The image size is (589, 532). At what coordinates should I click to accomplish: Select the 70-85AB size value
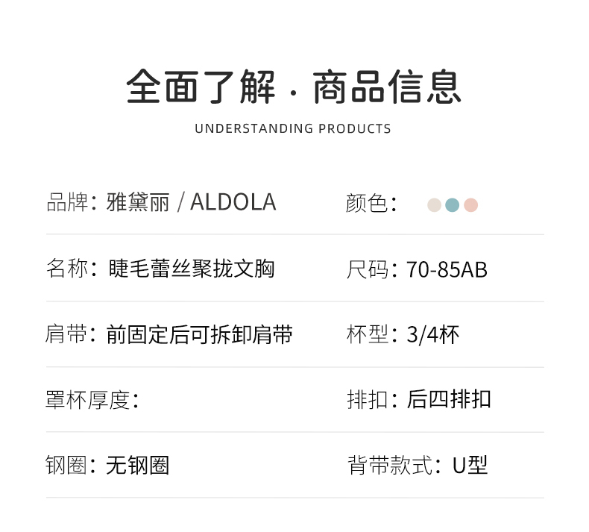coord(447,269)
